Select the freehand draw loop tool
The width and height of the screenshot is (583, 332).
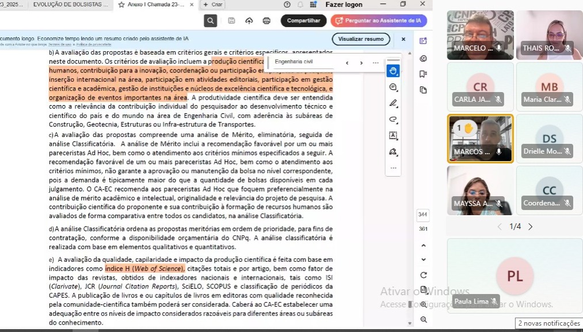click(x=393, y=120)
